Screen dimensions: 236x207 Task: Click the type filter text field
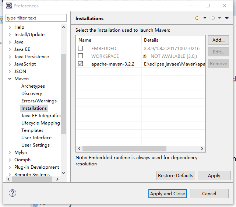(x=36, y=18)
